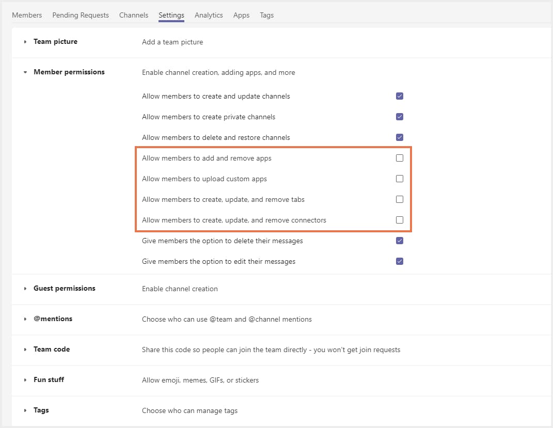
Task: Uncheck allow members to delete and restore channels
Action: pos(400,137)
